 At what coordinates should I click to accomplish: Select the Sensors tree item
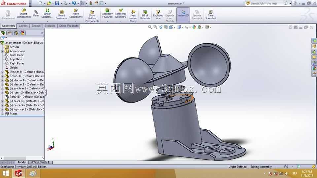click(x=14, y=47)
